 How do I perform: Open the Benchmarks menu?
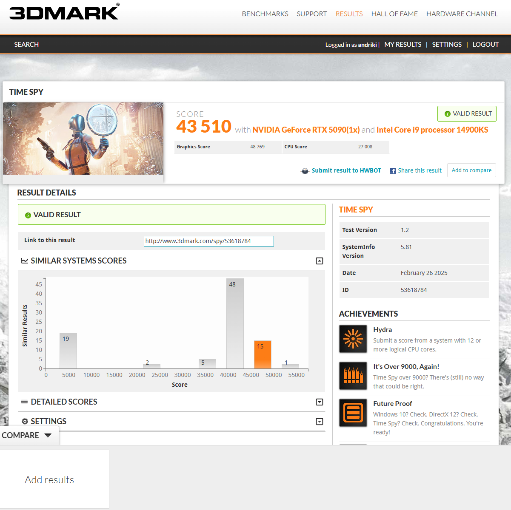[x=265, y=14]
